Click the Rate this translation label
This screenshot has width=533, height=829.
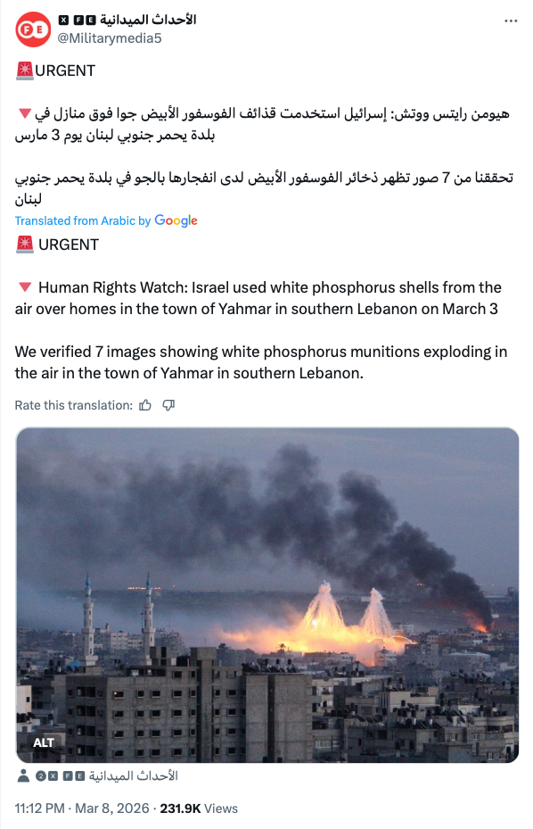coord(73,405)
